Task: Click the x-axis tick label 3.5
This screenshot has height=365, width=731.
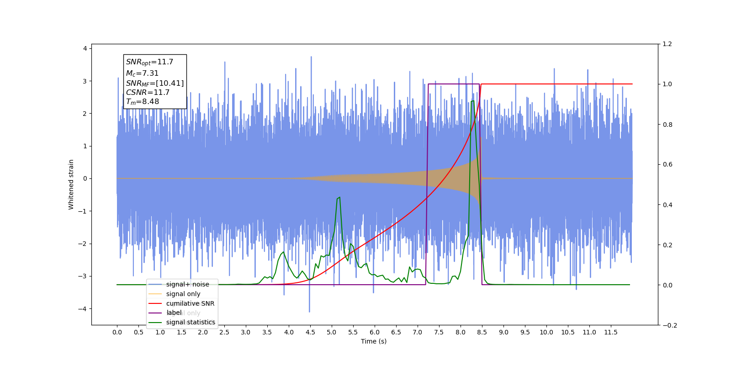Action: tap(267, 332)
